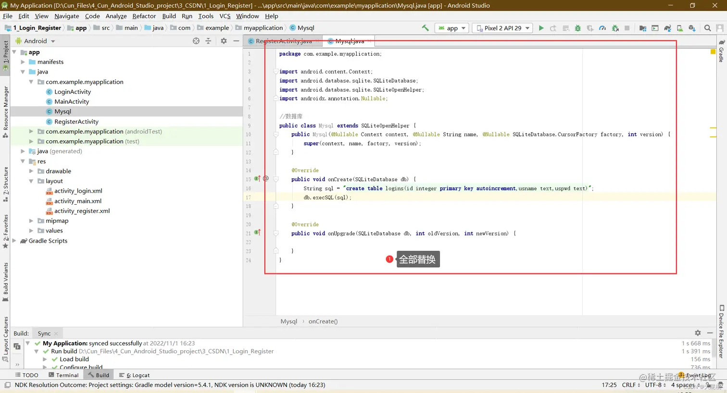Image resolution: width=727 pixels, height=393 pixels.
Task: Expand the mipmap folder
Action: point(31,221)
